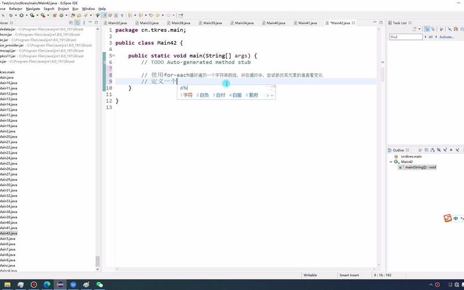Open the All filter in Task List
Image resolution: width=464 pixels, height=290 pixels.
(430, 37)
